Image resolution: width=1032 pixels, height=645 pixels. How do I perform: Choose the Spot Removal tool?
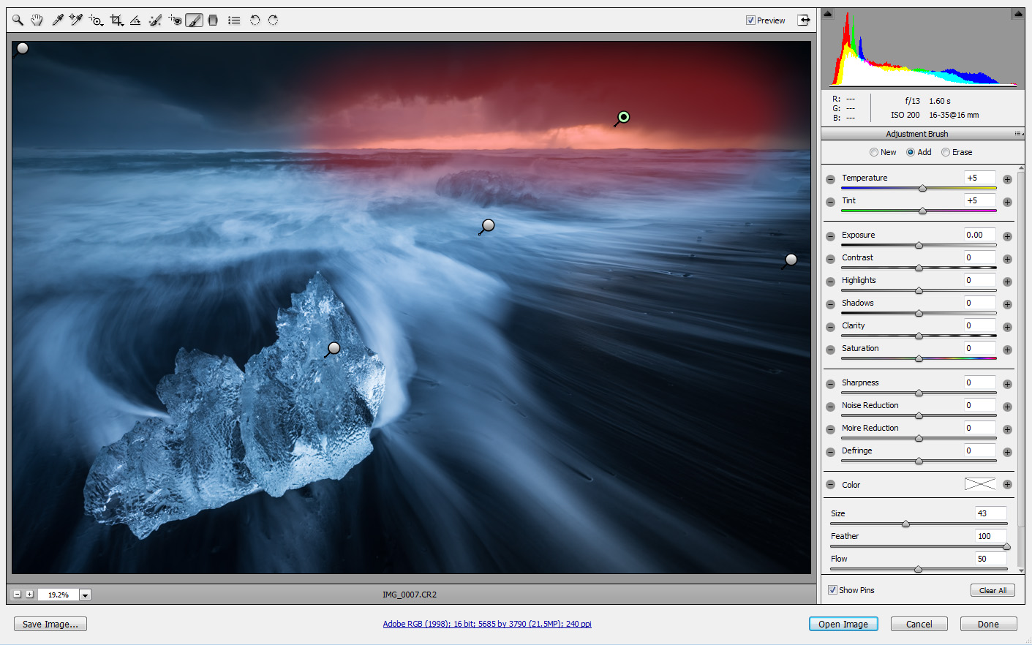tap(154, 20)
